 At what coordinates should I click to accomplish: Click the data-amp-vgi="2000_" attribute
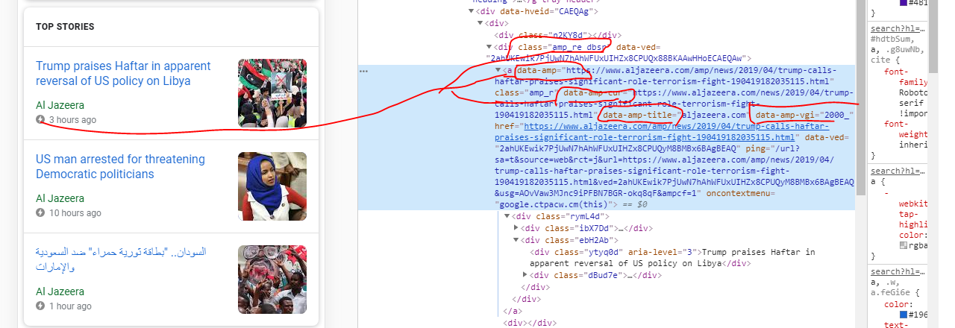pos(805,116)
